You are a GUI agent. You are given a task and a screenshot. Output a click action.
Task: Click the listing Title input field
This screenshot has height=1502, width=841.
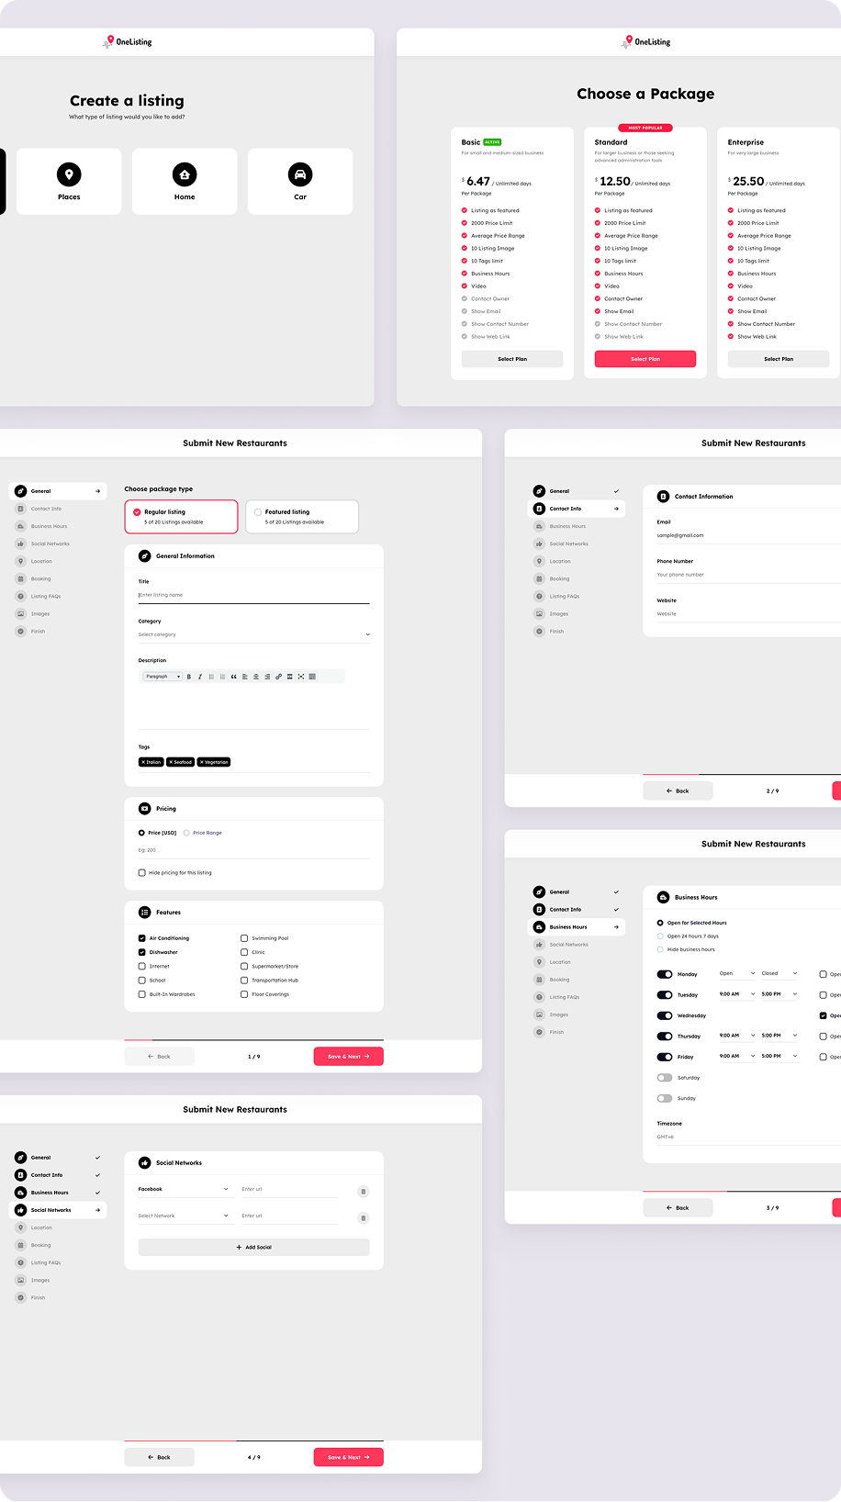tap(254, 595)
